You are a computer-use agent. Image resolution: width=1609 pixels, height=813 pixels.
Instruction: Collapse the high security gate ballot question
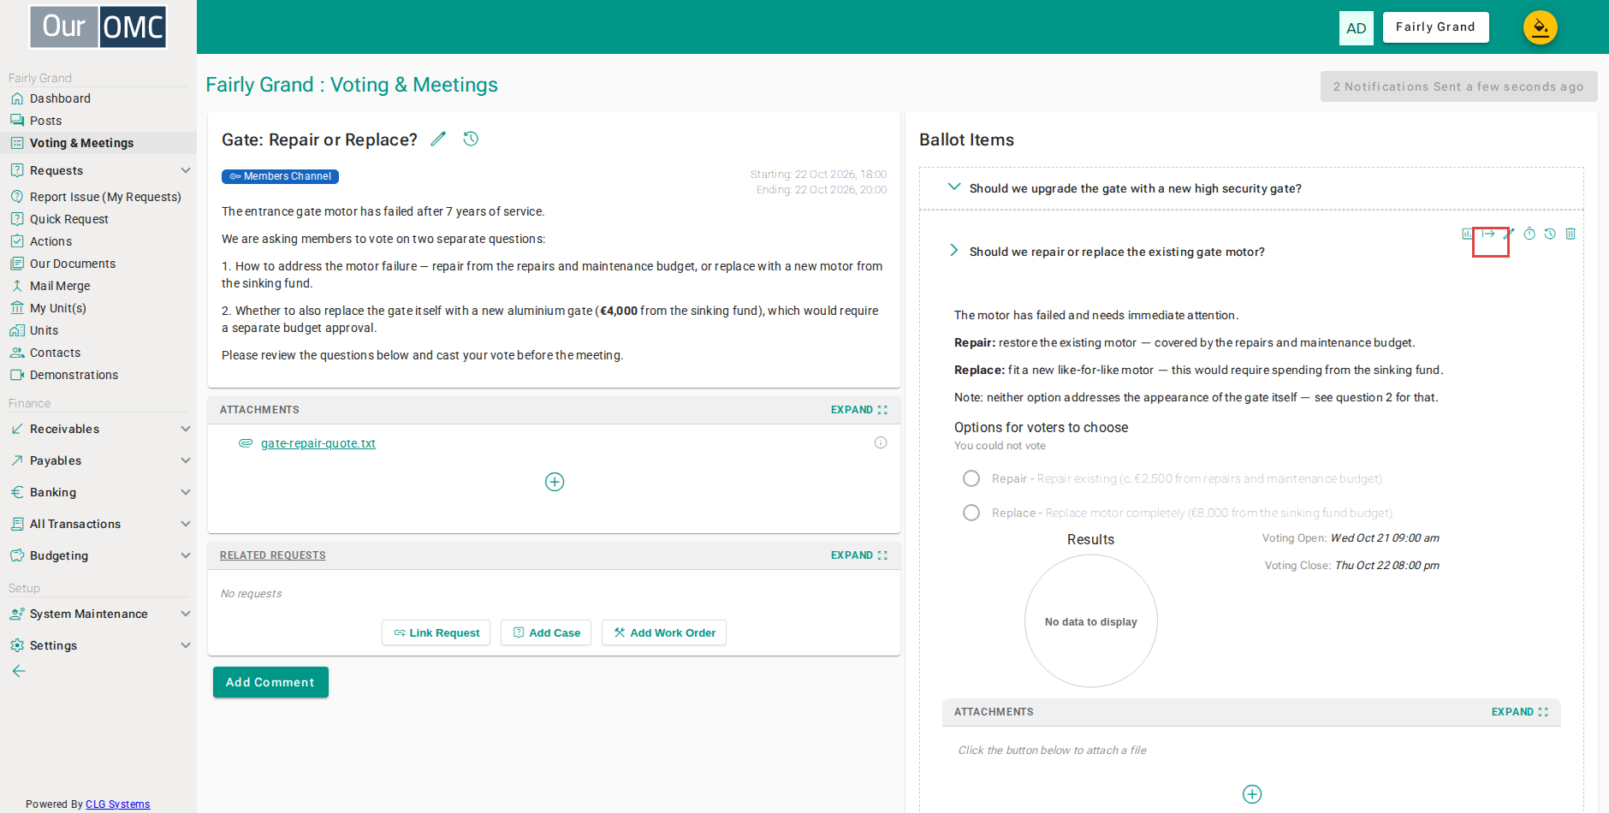pyautogui.click(x=954, y=187)
